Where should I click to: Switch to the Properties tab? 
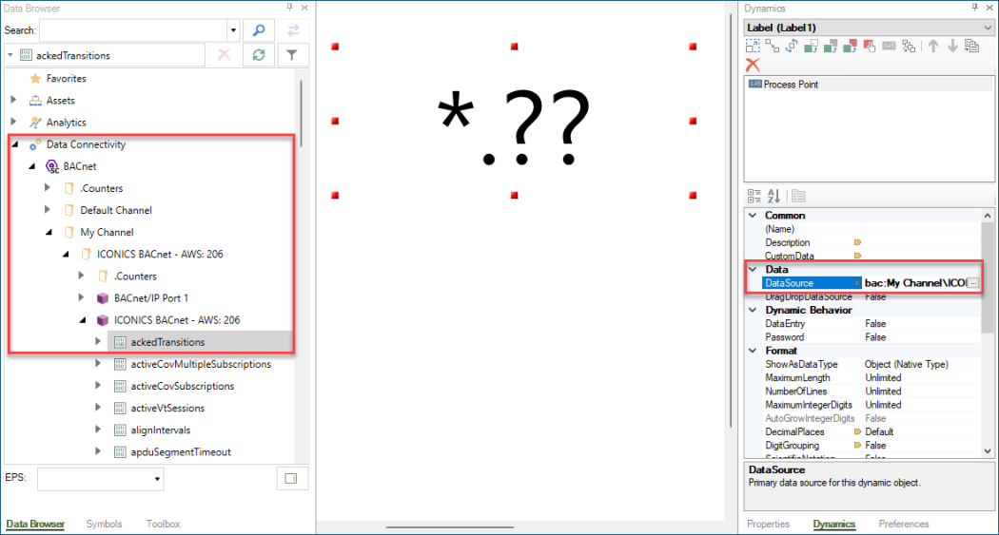tap(768, 524)
